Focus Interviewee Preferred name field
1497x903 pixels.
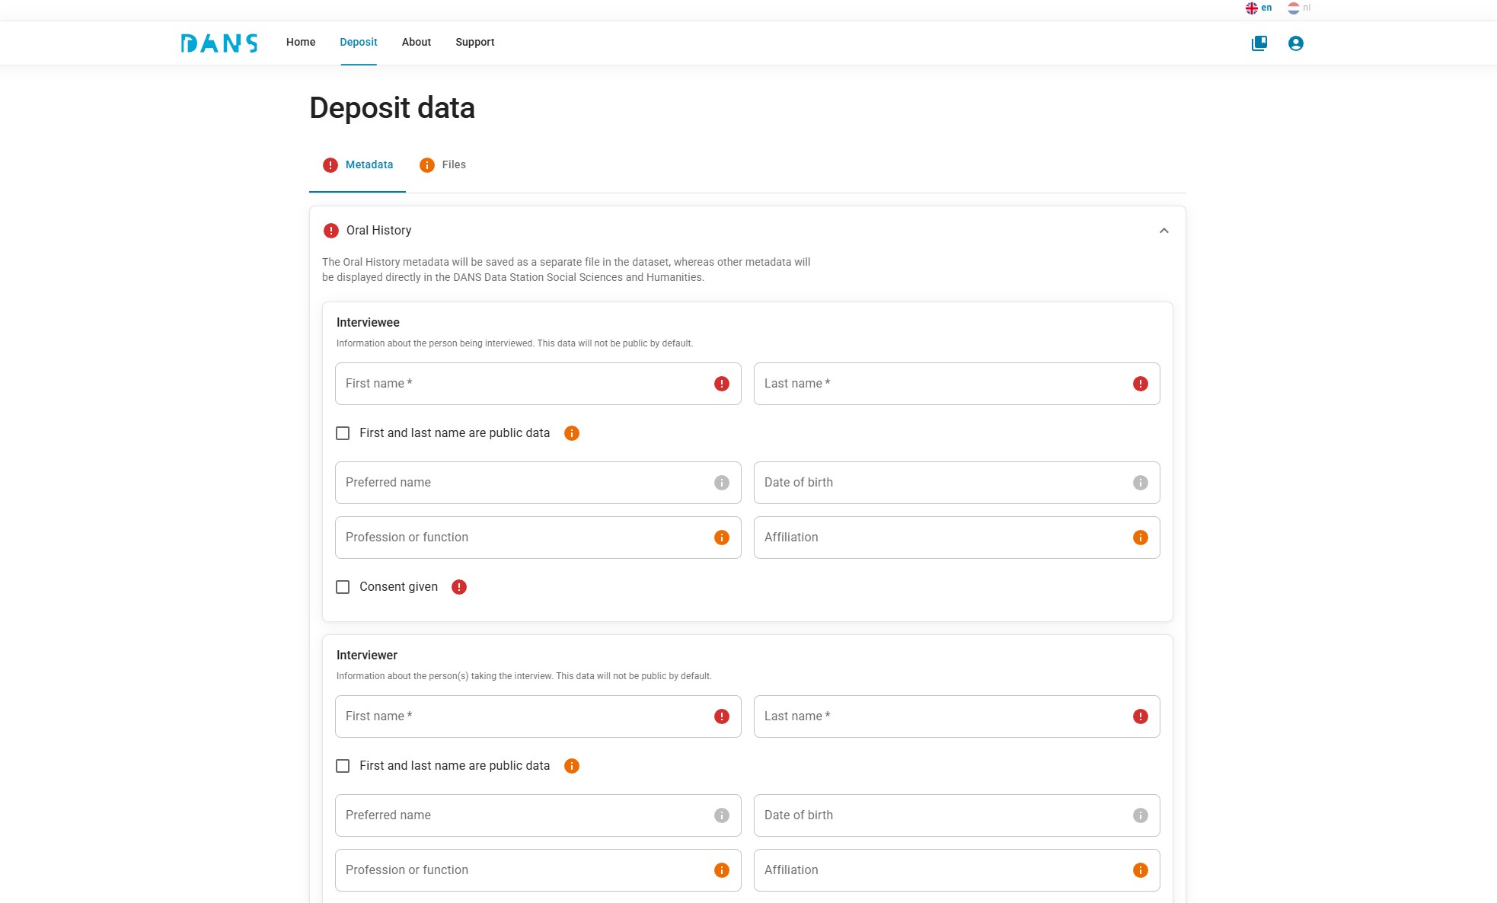(x=538, y=483)
